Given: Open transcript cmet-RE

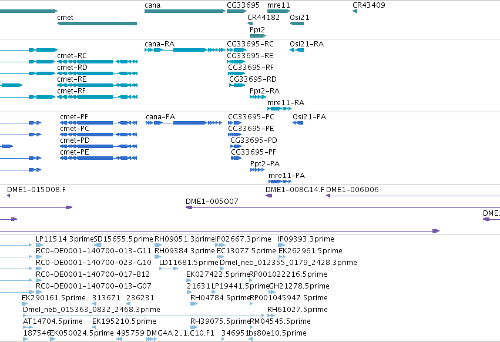Looking at the screenshot, I should click(x=98, y=86).
